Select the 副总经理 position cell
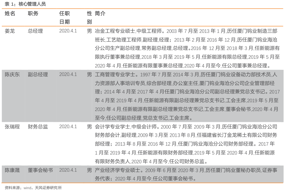 point(38,74)
